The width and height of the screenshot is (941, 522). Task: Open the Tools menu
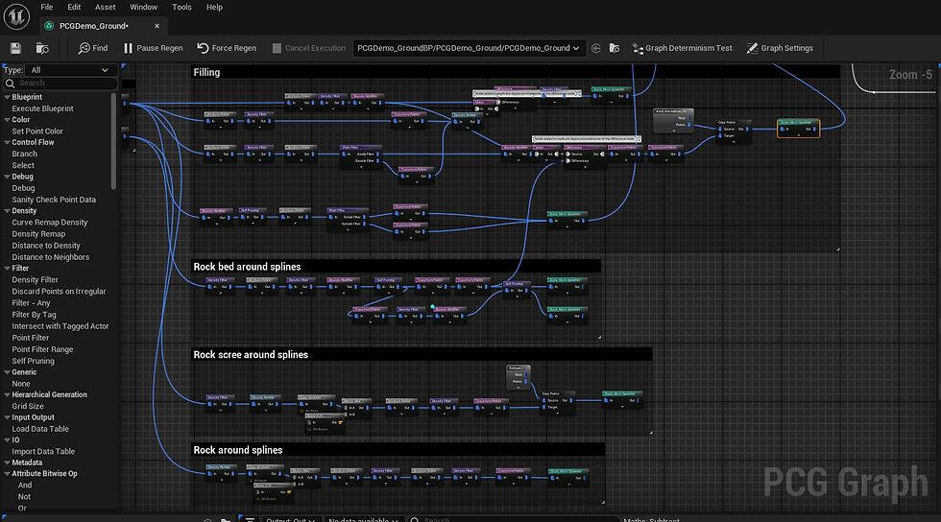pyautogui.click(x=181, y=8)
